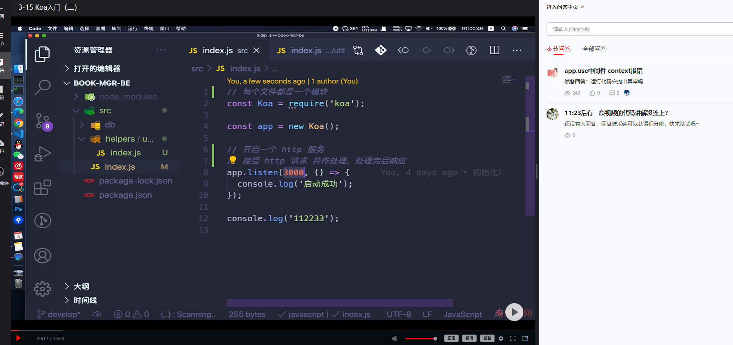Switch to the index.js .../util editor tab
The height and width of the screenshot is (345, 733).
point(310,50)
